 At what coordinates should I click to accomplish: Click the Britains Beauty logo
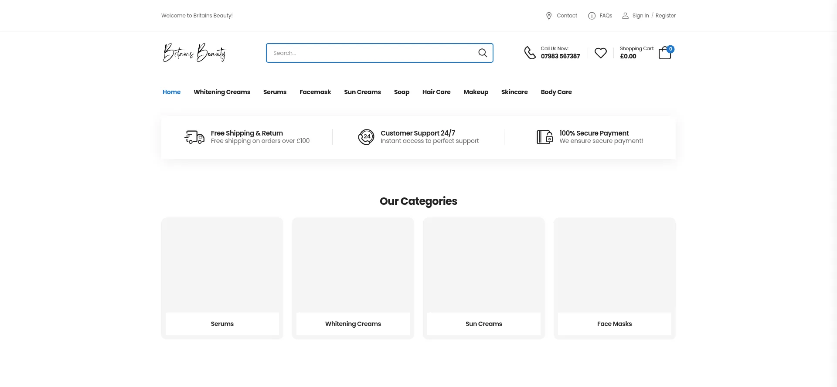[x=195, y=53]
